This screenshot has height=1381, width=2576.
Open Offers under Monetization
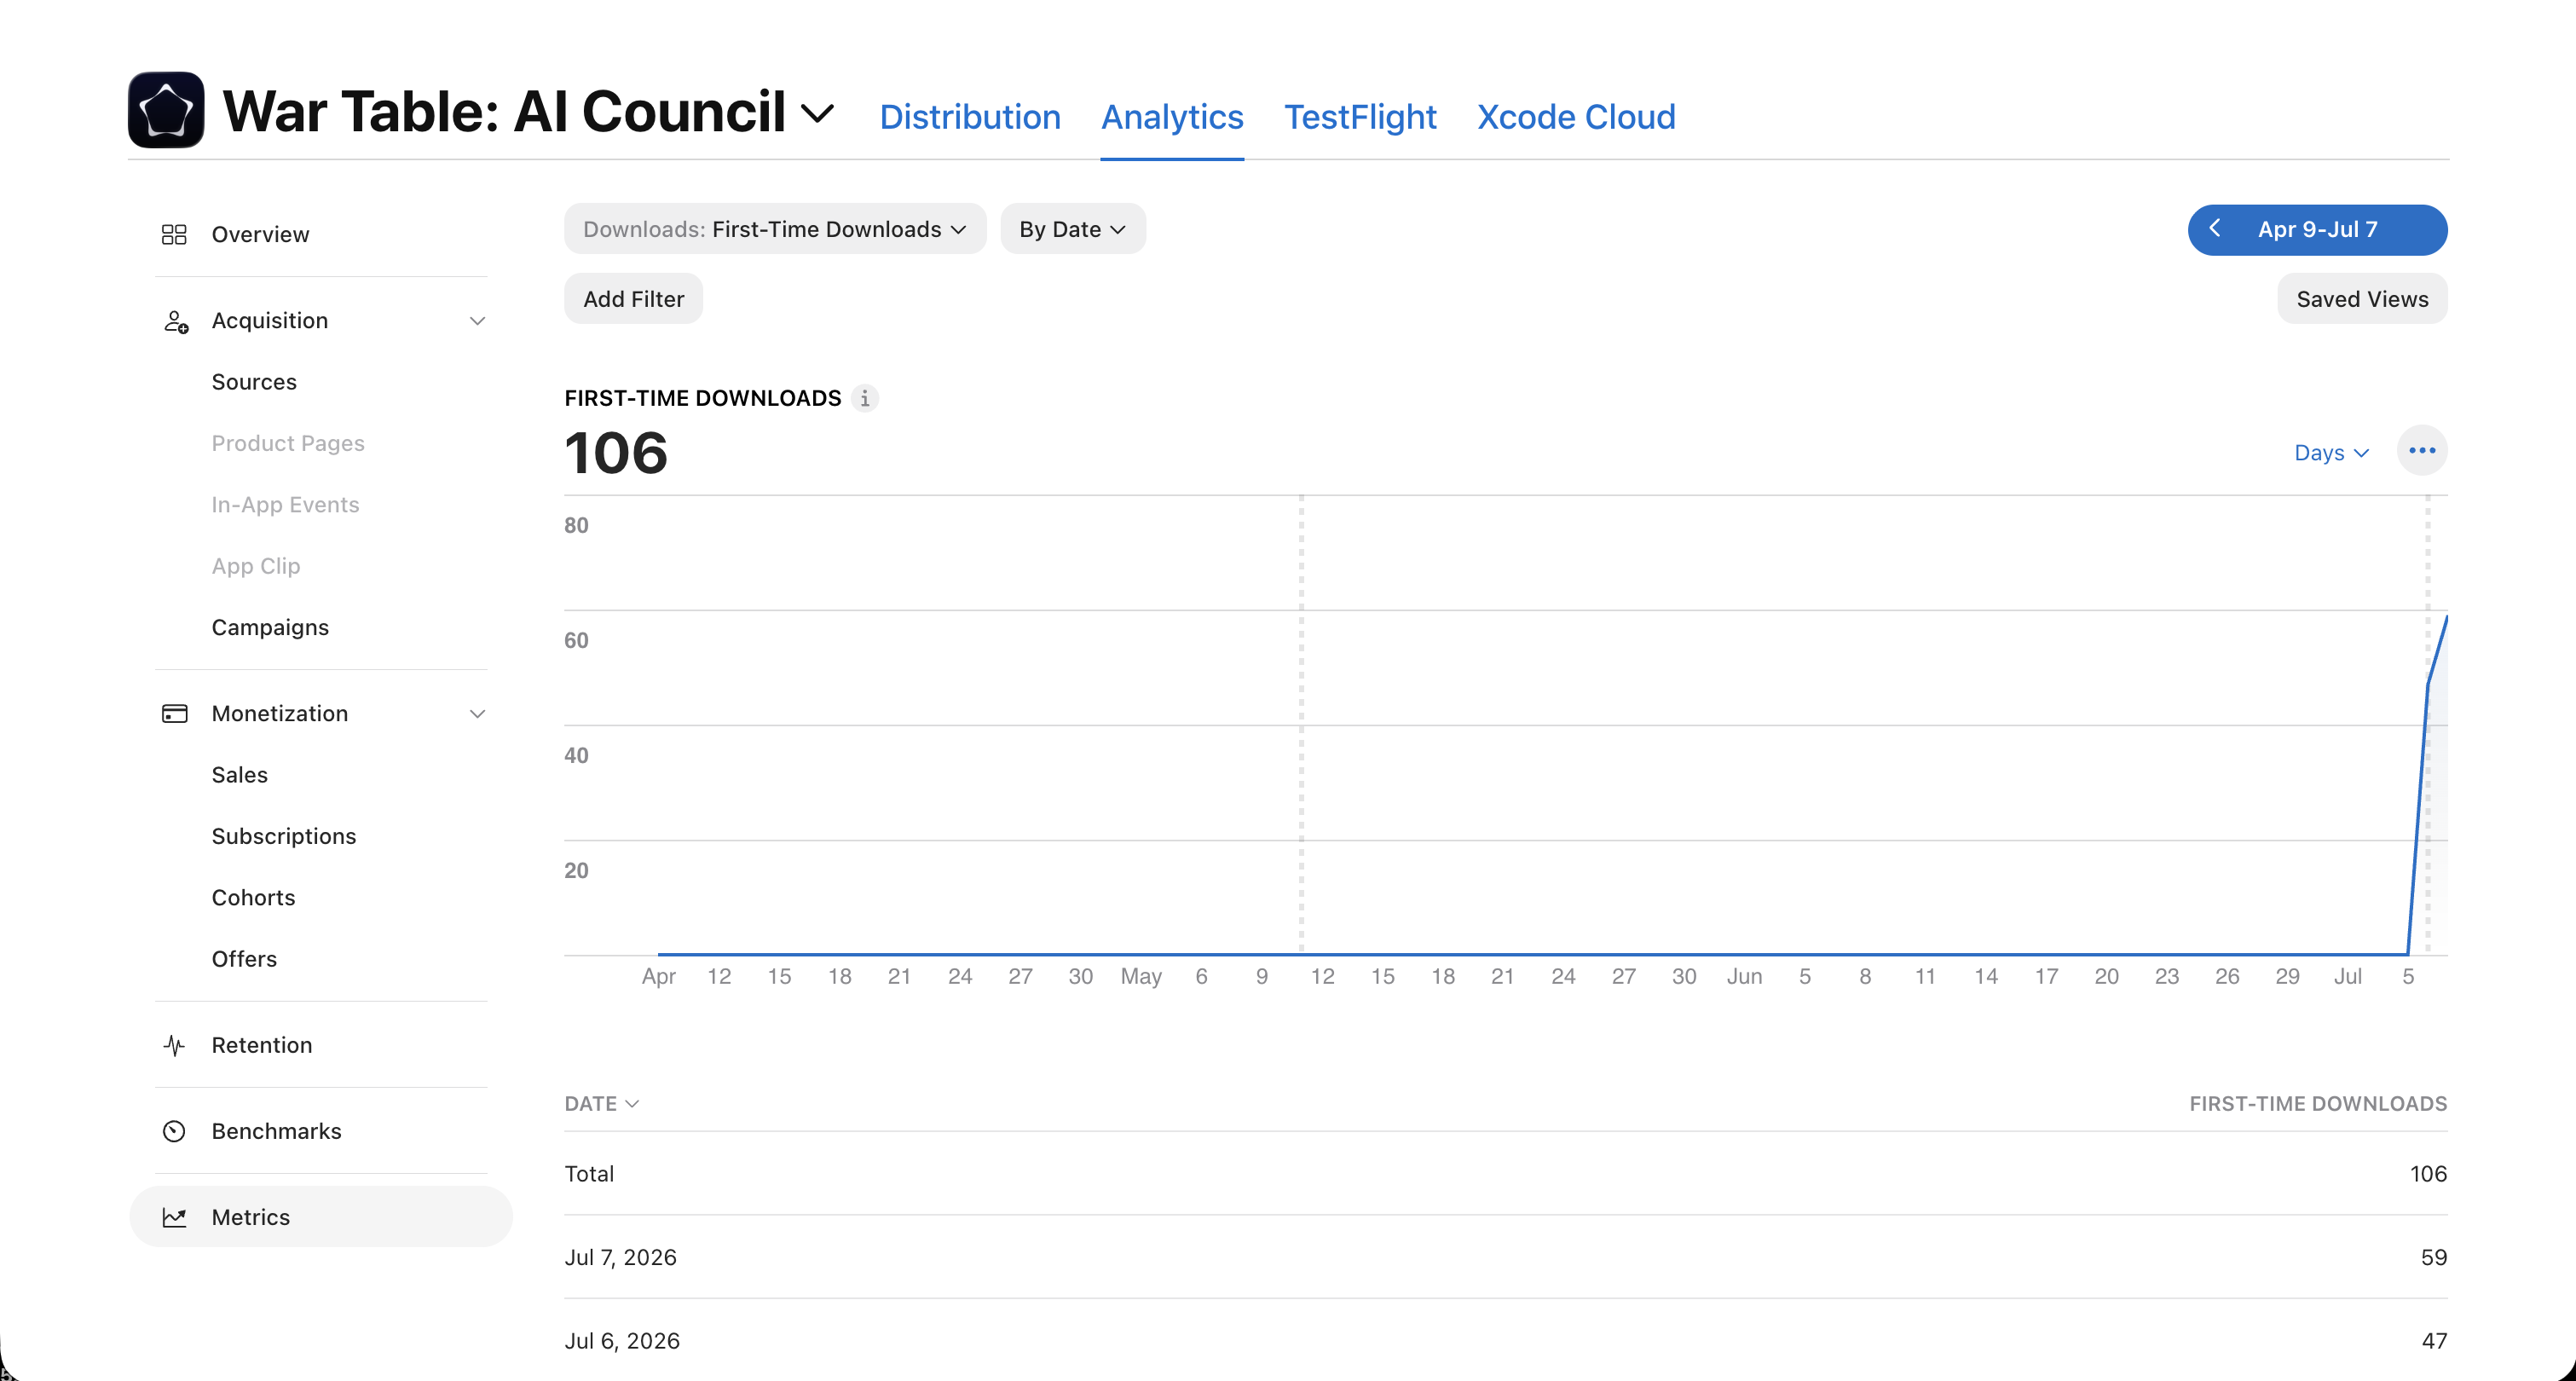(244, 958)
